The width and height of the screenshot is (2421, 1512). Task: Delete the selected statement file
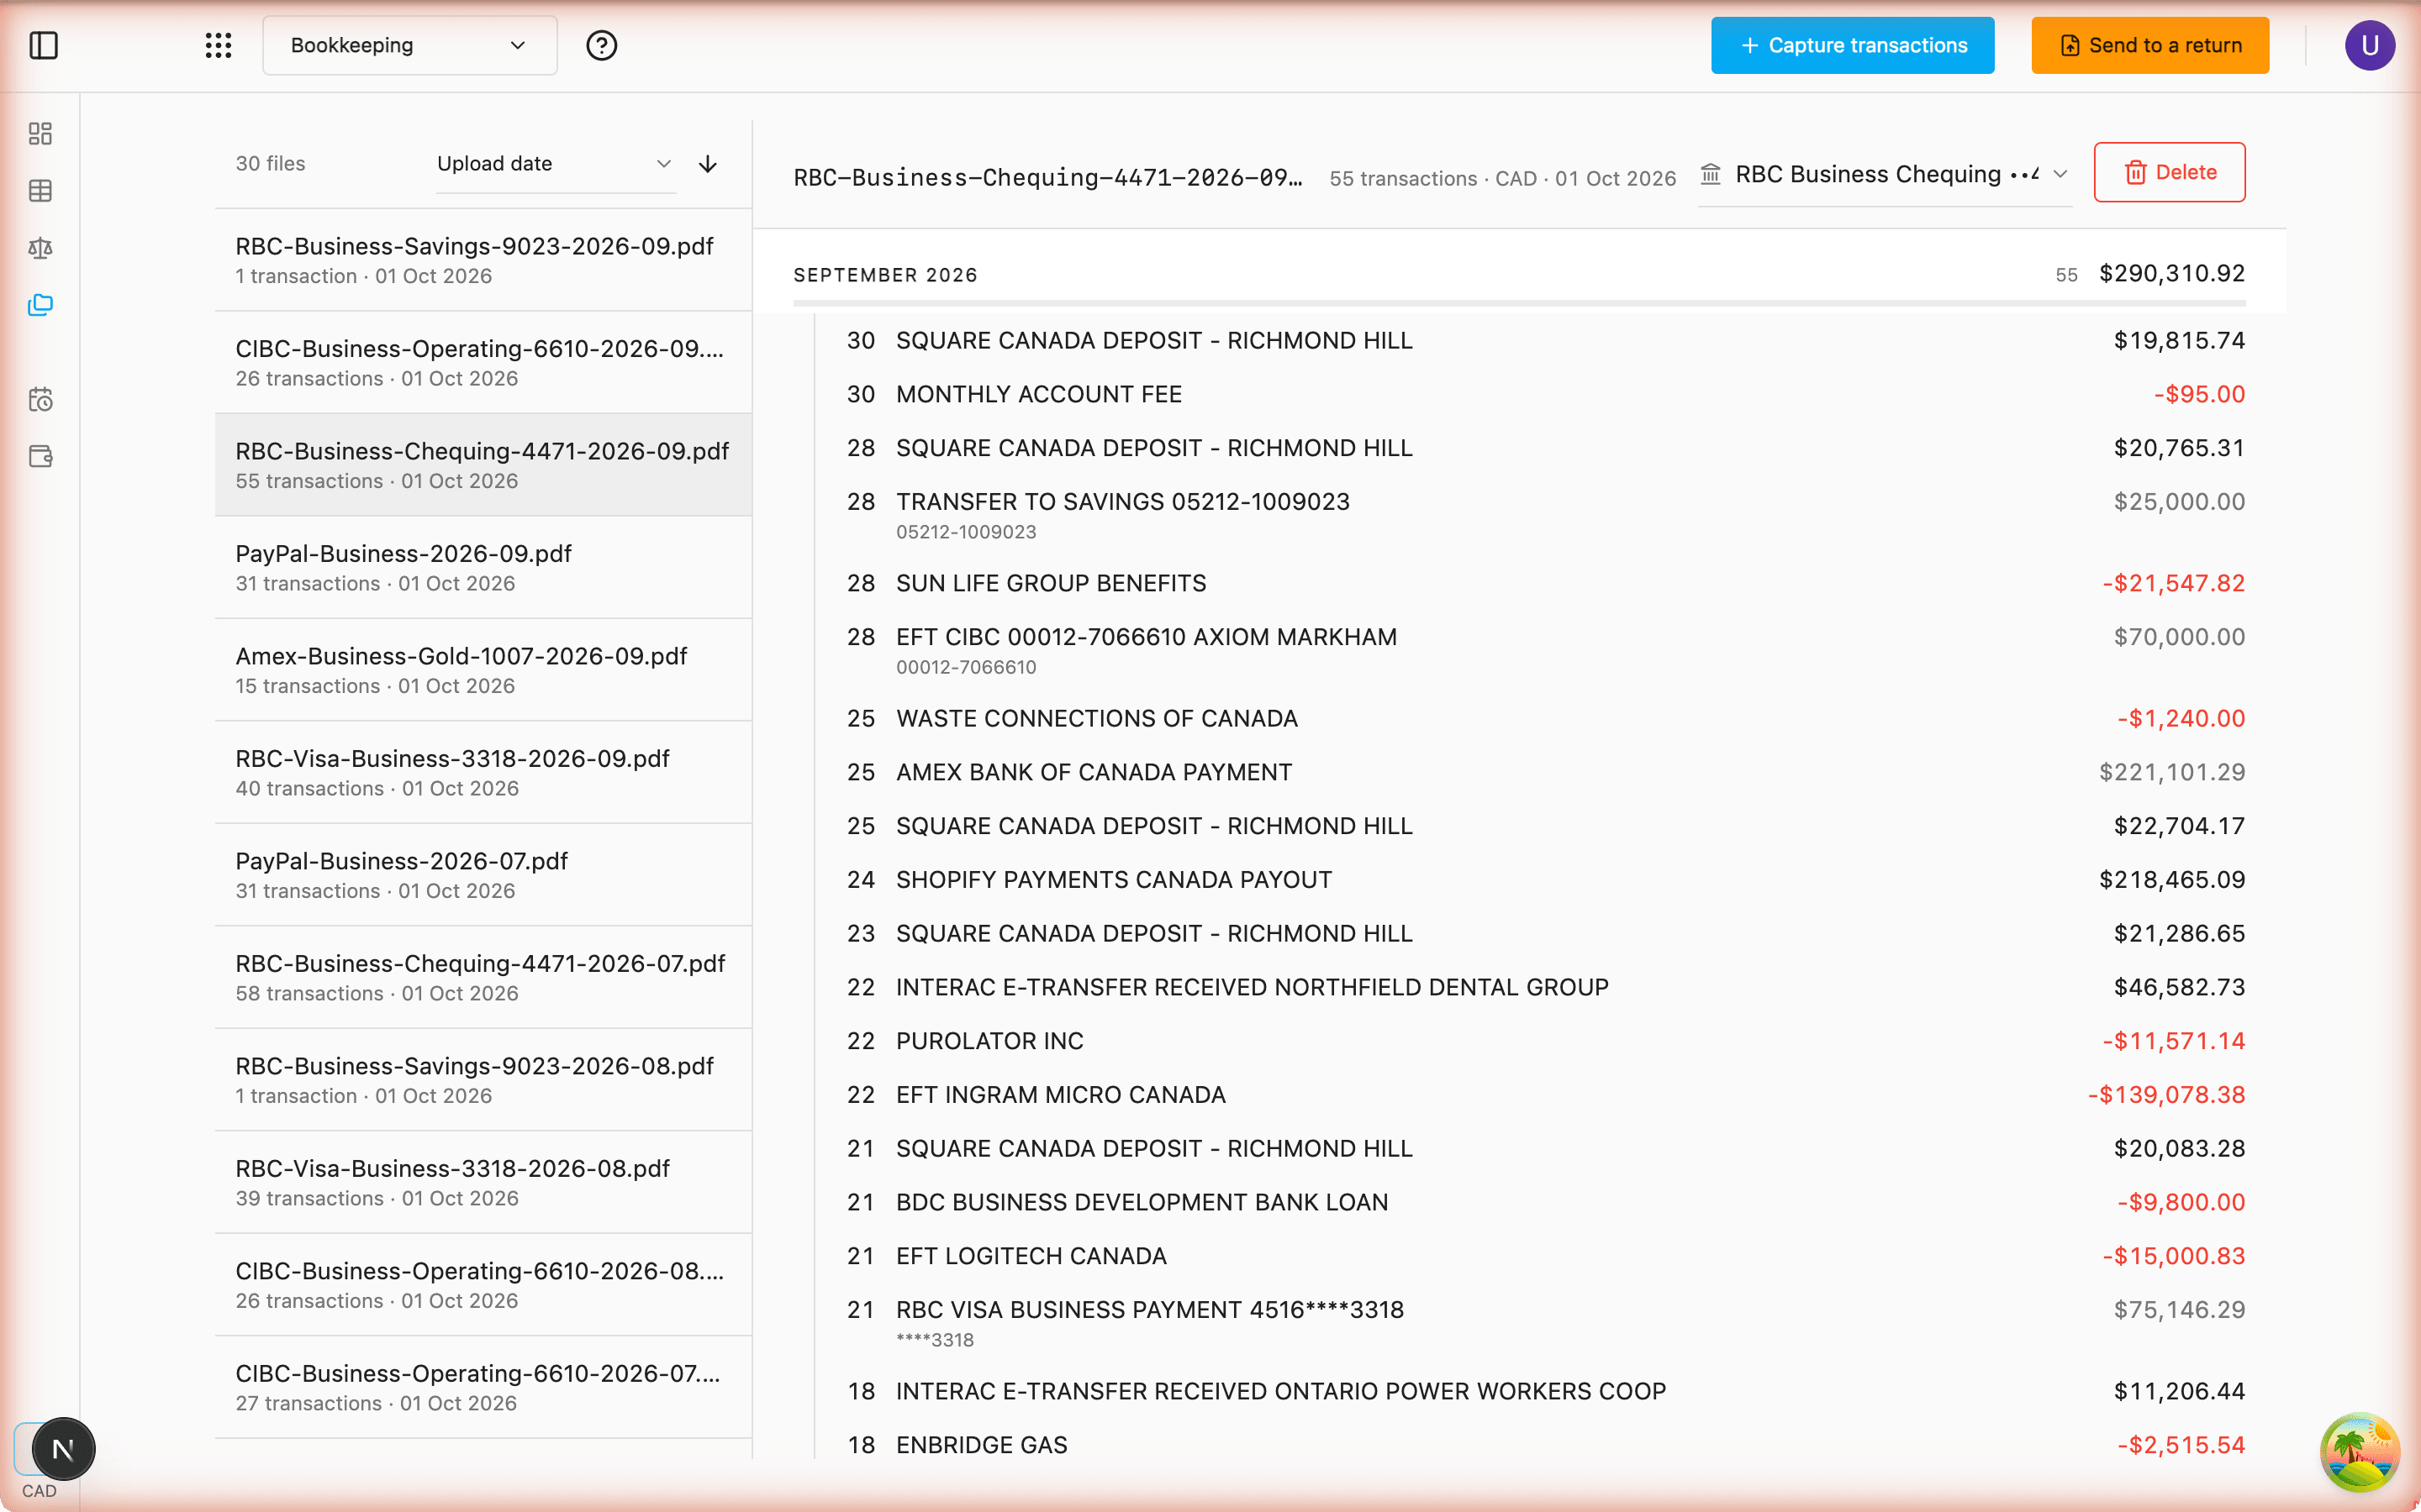click(x=2169, y=172)
